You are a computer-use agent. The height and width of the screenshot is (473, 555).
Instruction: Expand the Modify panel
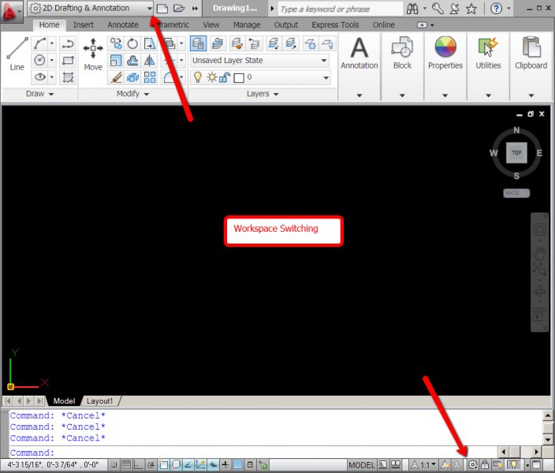click(132, 94)
